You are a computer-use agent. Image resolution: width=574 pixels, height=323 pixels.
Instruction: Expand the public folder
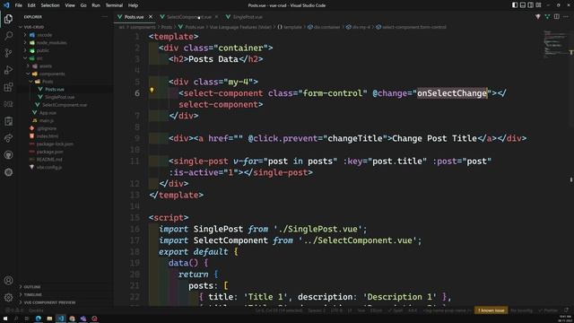[42, 50]
